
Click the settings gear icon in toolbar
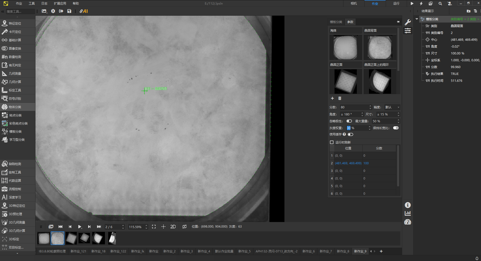click(53, 11)
